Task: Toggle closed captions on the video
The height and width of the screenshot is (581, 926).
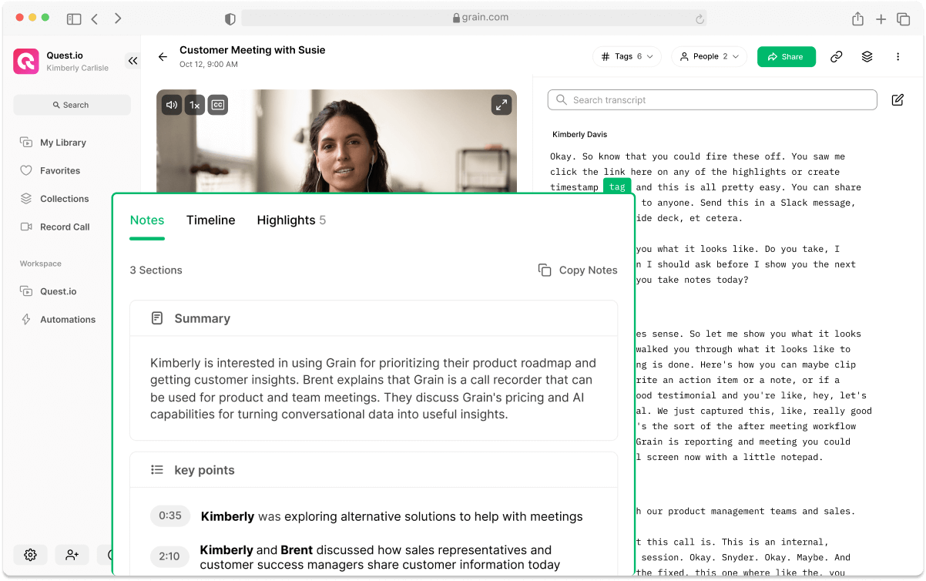Action: [218, 104]
